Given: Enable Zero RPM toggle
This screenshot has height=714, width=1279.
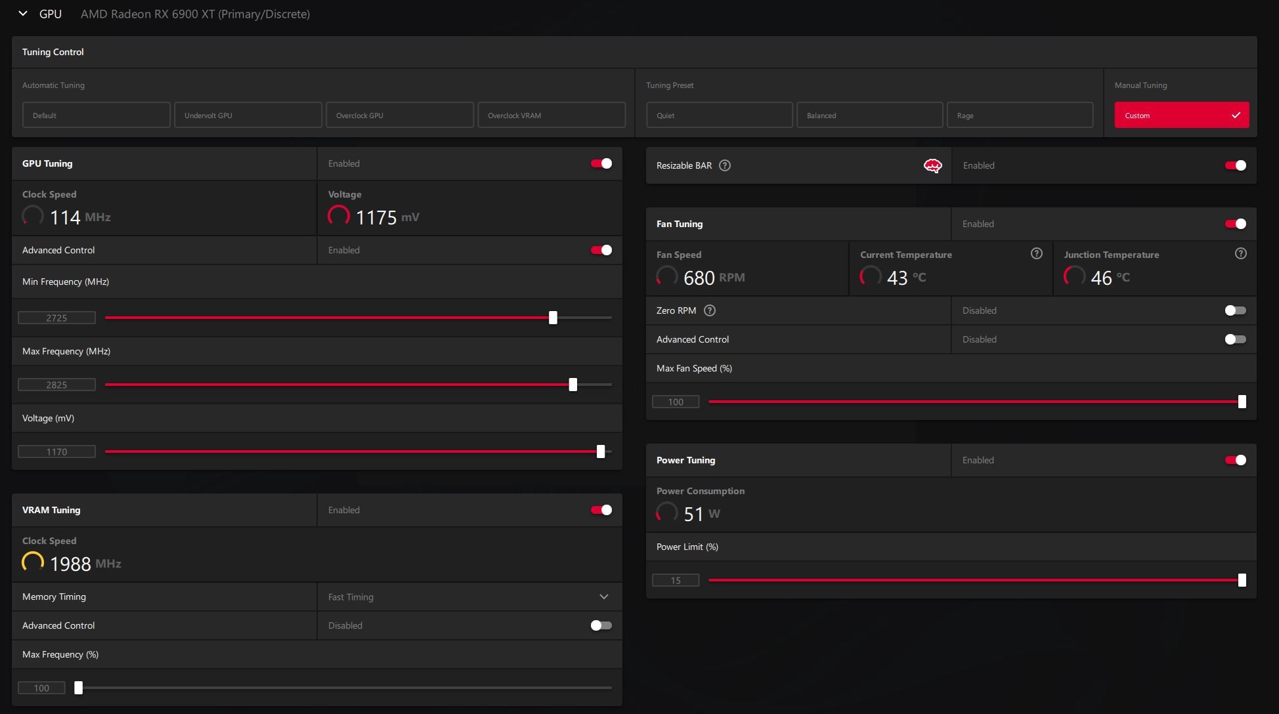Looking at the screenshot, I should coord(1236,310).
